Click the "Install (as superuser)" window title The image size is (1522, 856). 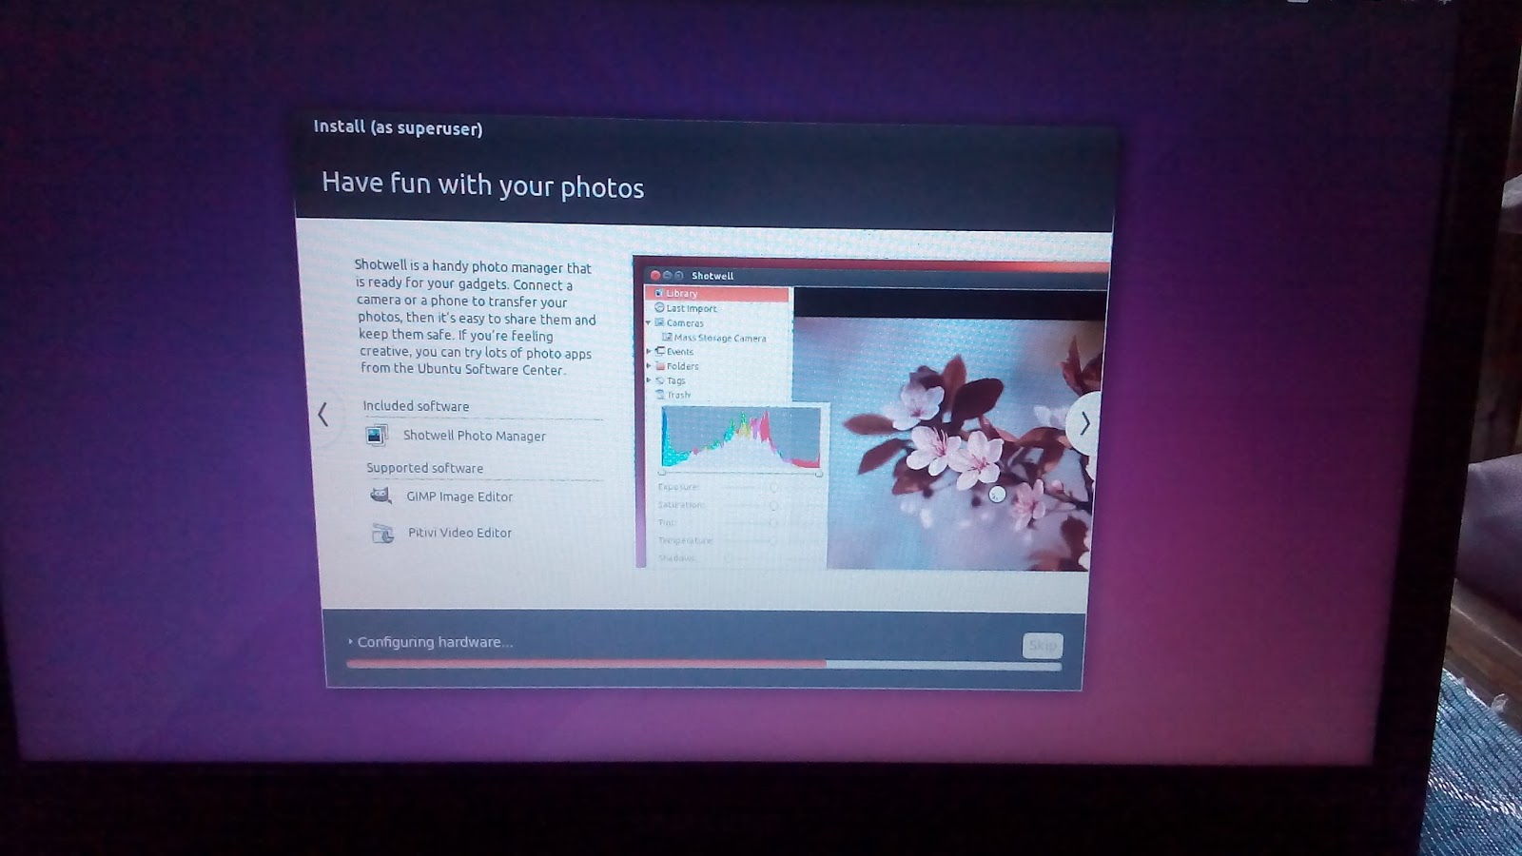pyautogui.click(x=398, y=127)
